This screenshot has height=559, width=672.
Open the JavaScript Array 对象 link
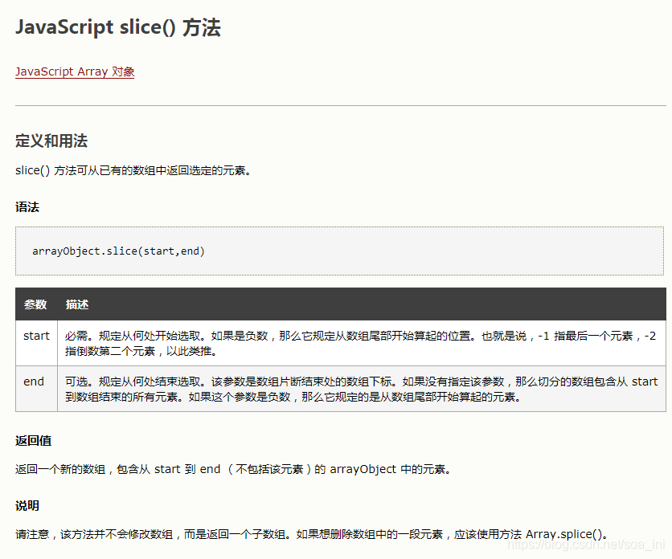[x=75, y=71]
